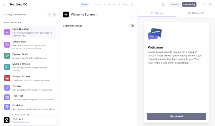Click the Yes/No block icon
Viewport: 215px width, 126px height.
point(7,88)
